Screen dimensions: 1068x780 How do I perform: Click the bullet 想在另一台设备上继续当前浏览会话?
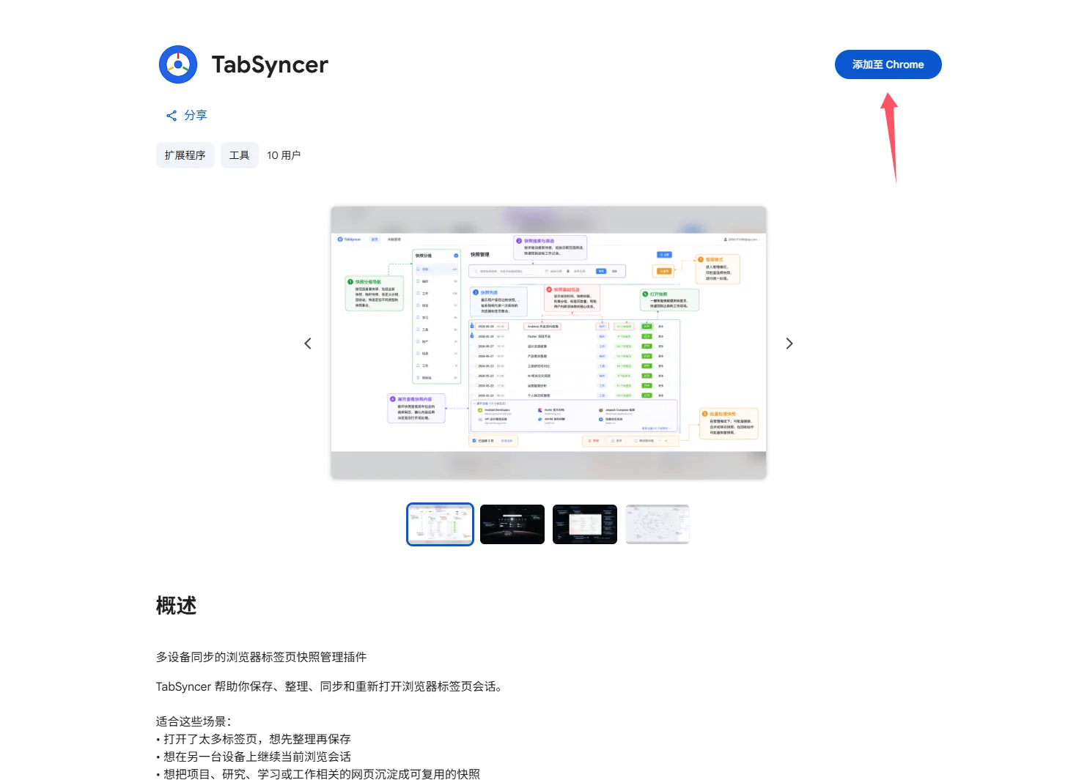[x=254, y=757]
